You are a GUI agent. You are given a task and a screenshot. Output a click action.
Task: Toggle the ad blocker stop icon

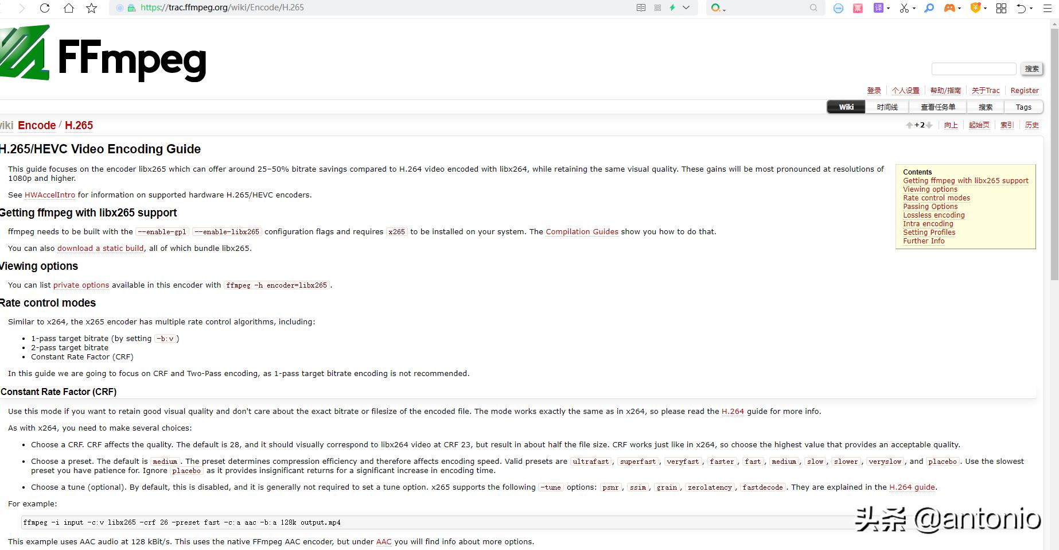point(839,8)
